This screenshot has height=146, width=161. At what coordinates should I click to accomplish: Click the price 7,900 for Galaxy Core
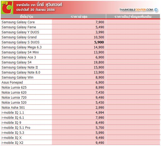[x=100, y=22]
